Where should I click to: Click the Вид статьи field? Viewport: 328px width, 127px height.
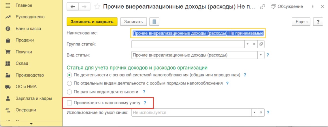195,55
